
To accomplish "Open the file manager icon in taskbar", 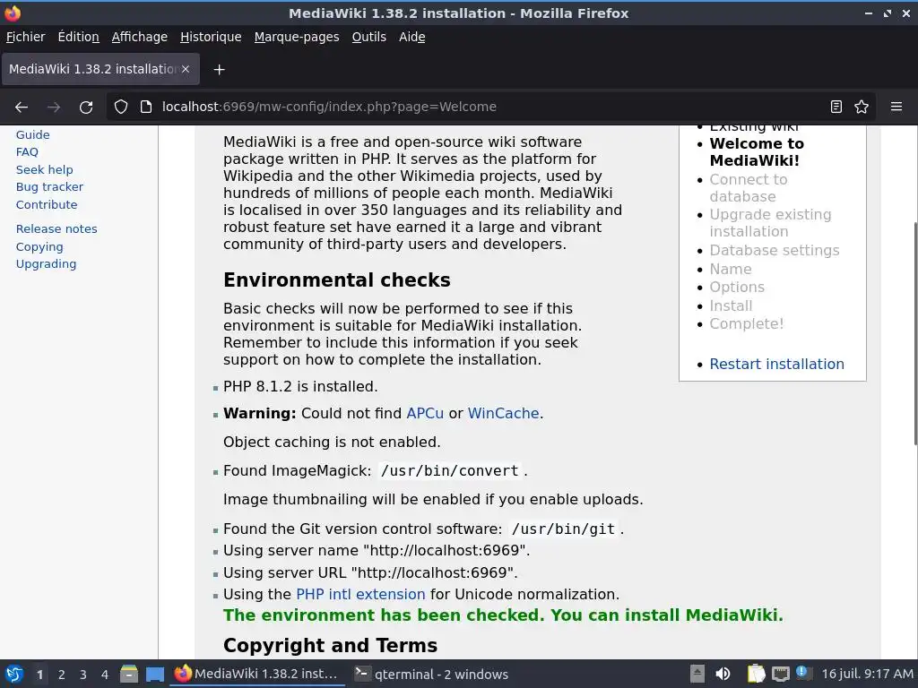I will [x=129, y=674].
